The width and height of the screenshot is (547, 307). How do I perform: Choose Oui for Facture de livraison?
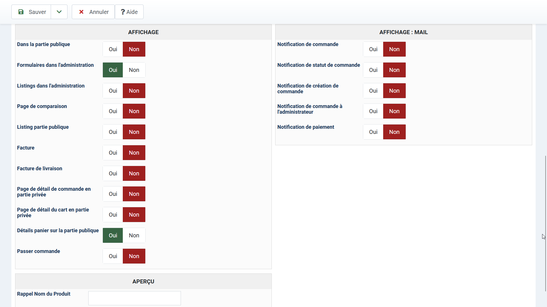(x=113, y=173)
